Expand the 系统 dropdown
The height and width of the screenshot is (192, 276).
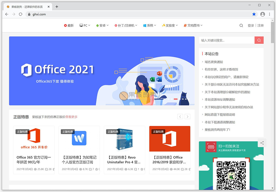(x=150, y=25)
